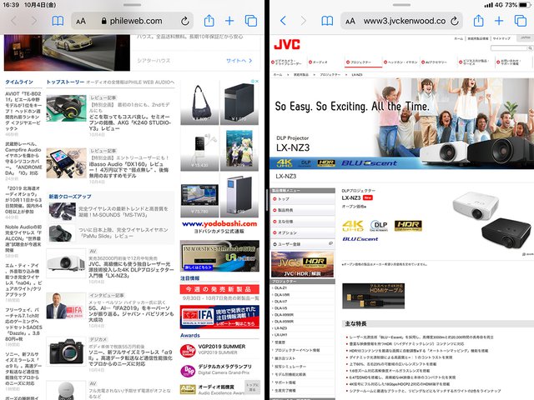534x400 pixels.
Task: Reload the jvckenwood page
Action: point(452,21)
